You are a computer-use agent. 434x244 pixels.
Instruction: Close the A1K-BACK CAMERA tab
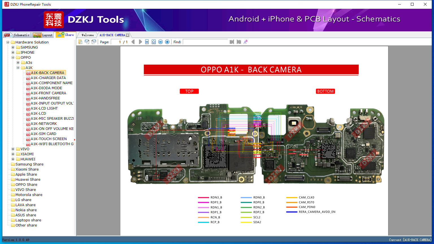coord(127,35)
